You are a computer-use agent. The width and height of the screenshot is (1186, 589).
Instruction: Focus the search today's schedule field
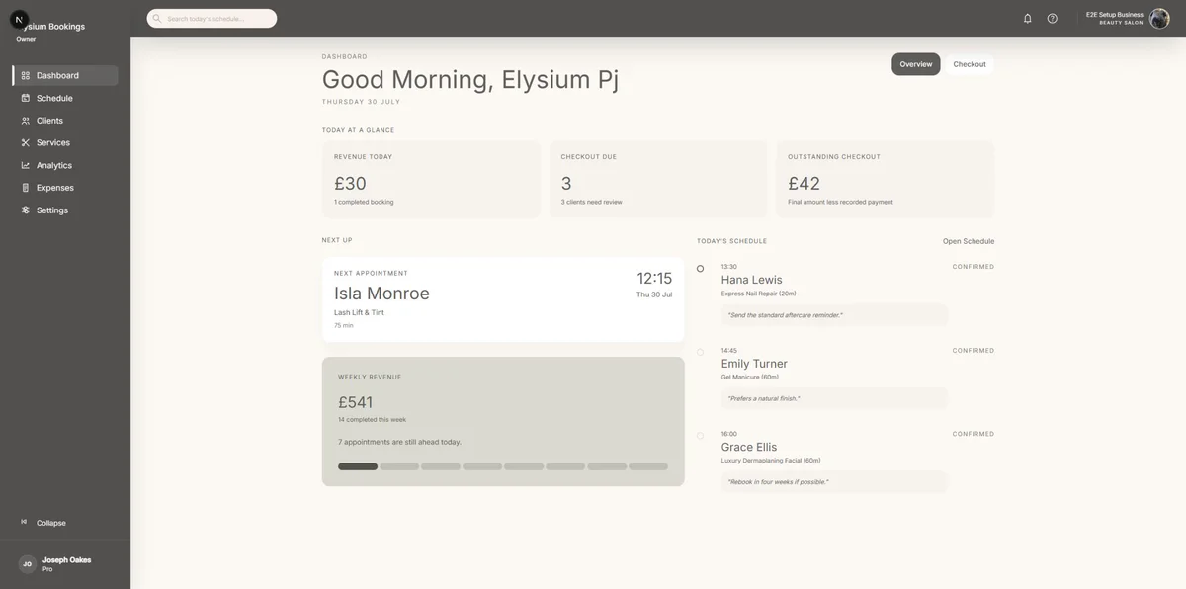pyautogui.click(x=212, y=18)
